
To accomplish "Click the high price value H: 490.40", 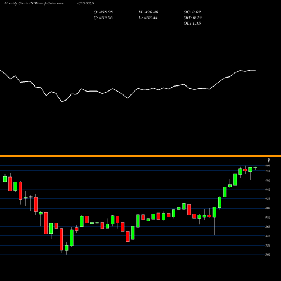I will click(148, 12).
